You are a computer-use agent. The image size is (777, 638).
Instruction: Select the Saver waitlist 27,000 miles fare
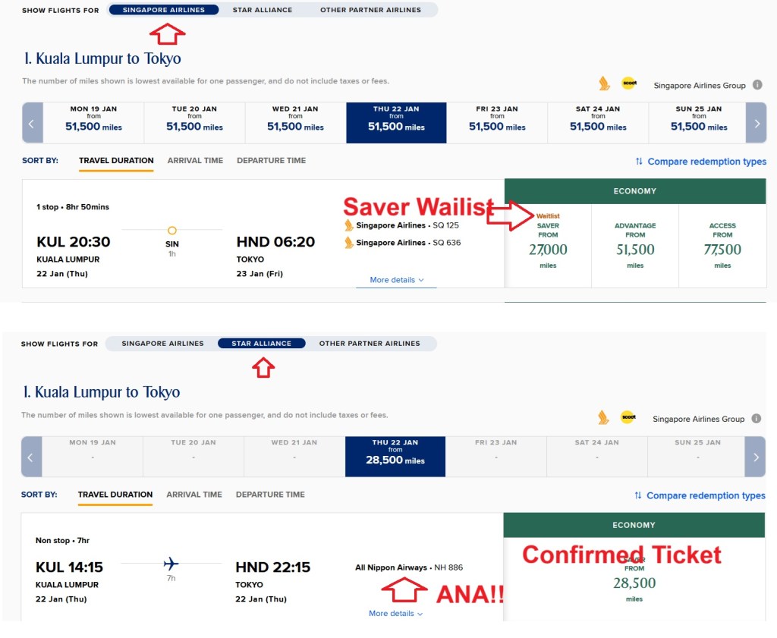(548, 243)
